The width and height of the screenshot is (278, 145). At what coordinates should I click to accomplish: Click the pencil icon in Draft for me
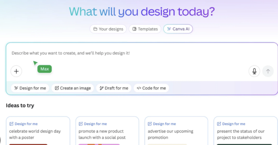[x=101, y=88]
